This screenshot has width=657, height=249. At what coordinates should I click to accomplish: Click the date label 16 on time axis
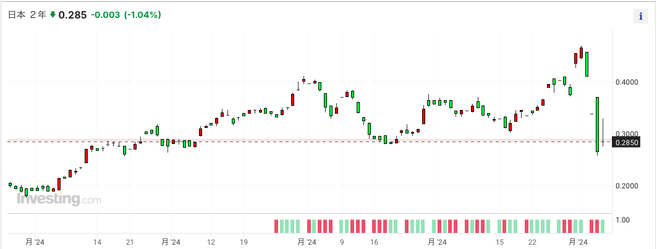point(374,242)
